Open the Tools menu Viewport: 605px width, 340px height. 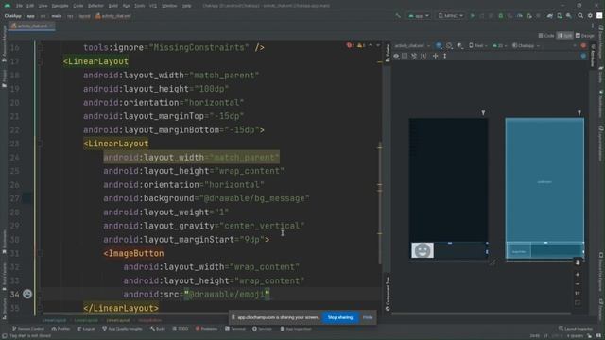point(139,6)
